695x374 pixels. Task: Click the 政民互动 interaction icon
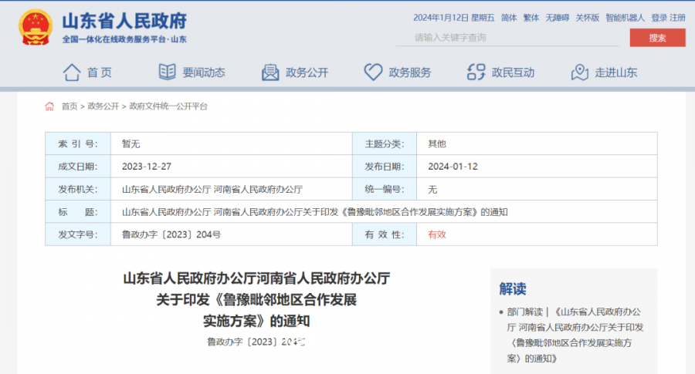click(476, 72)
